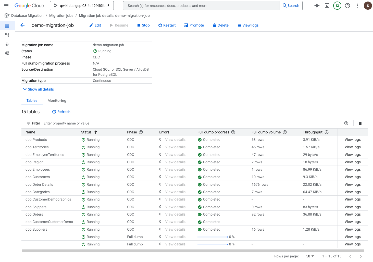Click 86.99 KiB/s throughput value
This screenshot has width=373, height=262.
click(x=312, y=169)
